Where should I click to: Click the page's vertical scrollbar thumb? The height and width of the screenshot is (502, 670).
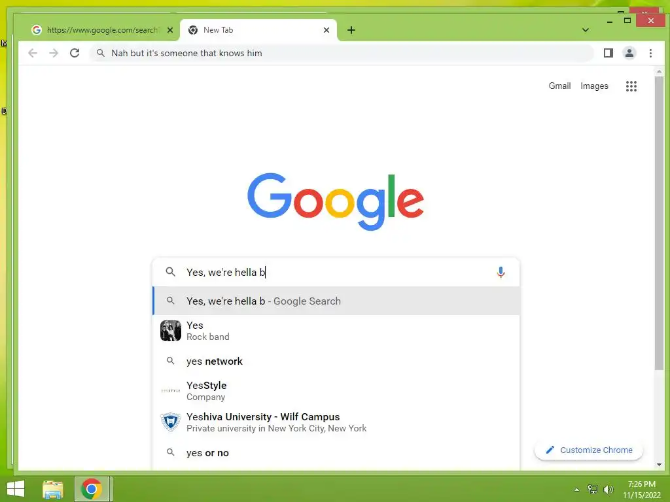pos(659,222)
